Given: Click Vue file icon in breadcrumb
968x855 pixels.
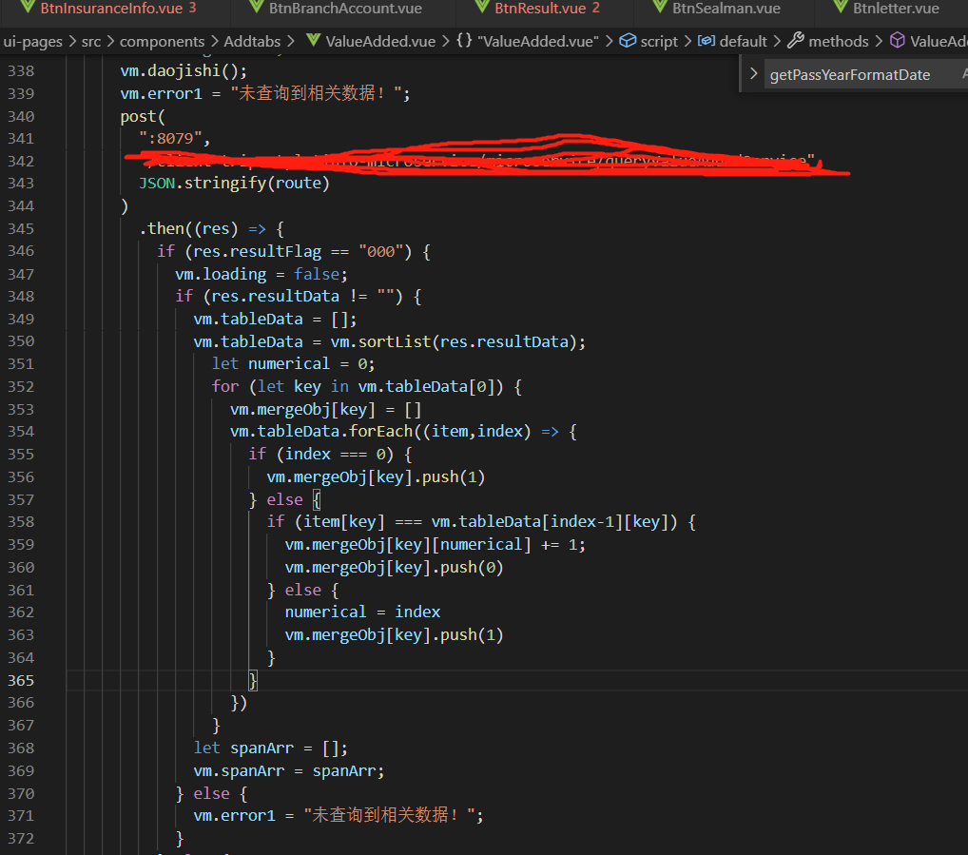Looking at the screenshot, I should pos(313,41).
